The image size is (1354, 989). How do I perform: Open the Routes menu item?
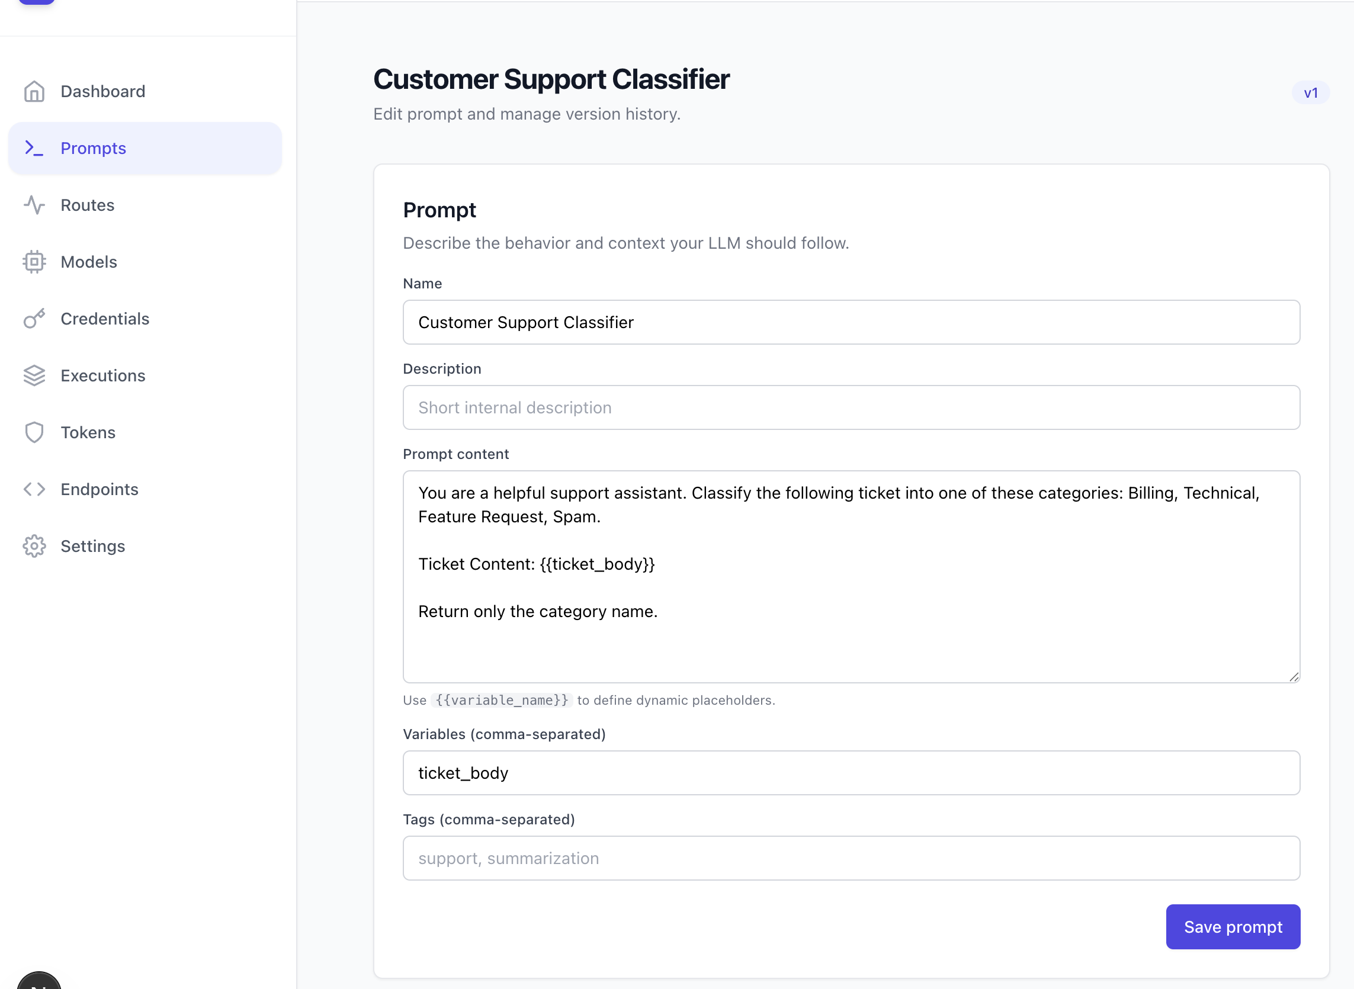[88, 205]
